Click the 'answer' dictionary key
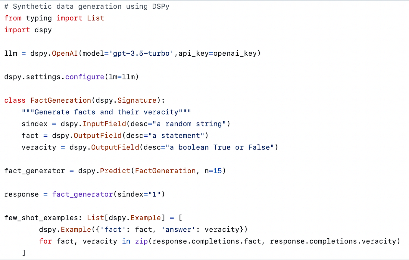The height and width of the screenshot is (260, 409). [178, 230]
